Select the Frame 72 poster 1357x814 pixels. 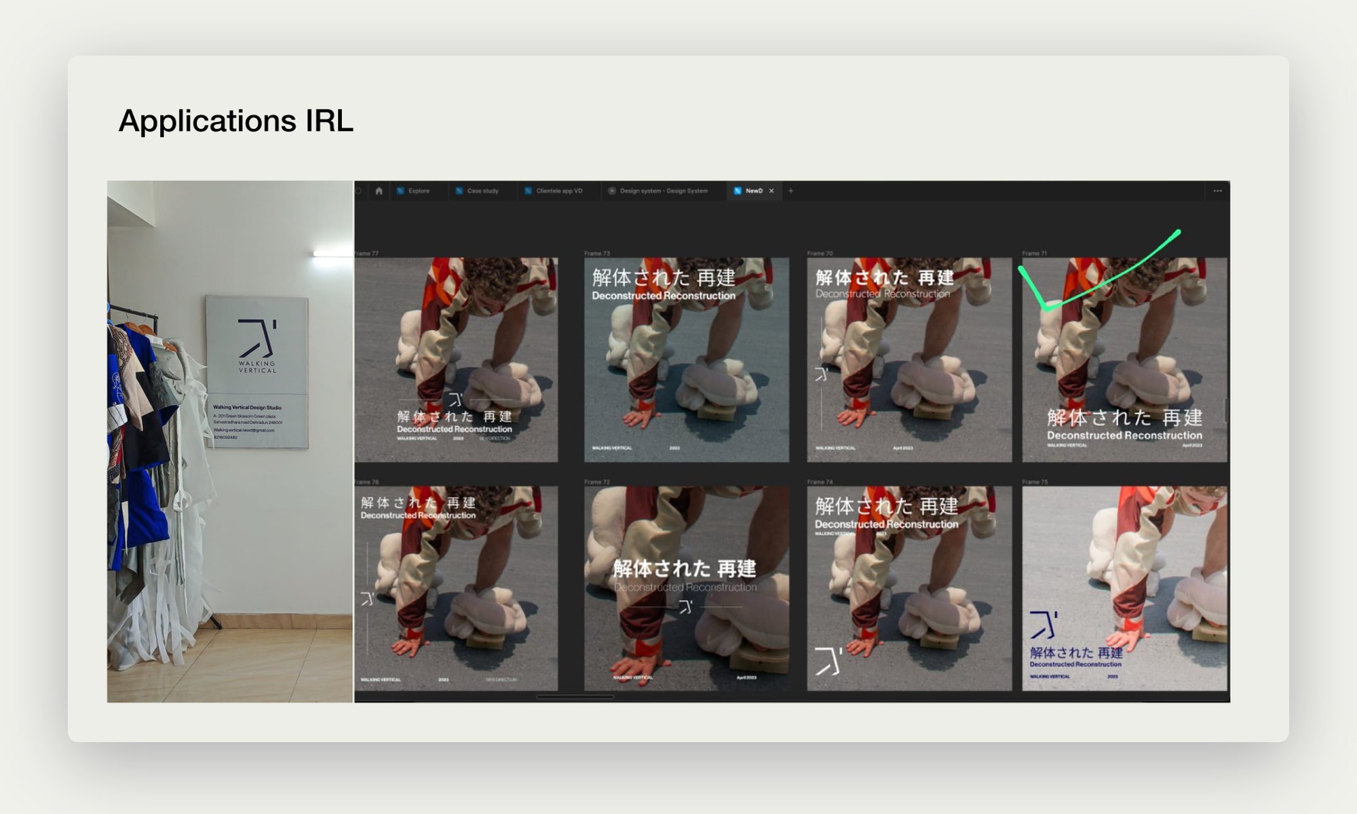pyautogui.click(x=686, y=588)
